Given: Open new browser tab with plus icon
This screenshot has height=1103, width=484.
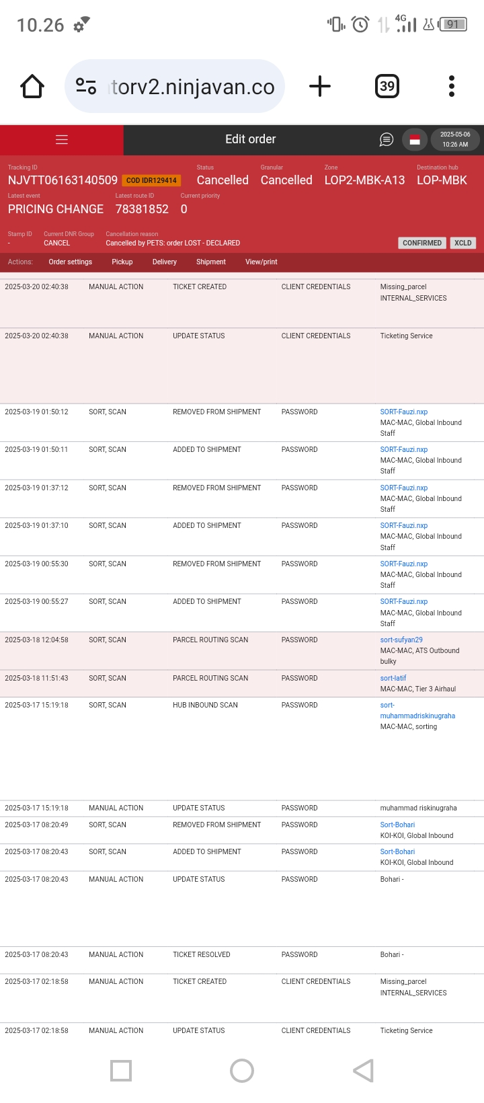Looking at the screenshot, I should [x=320, y=86].
